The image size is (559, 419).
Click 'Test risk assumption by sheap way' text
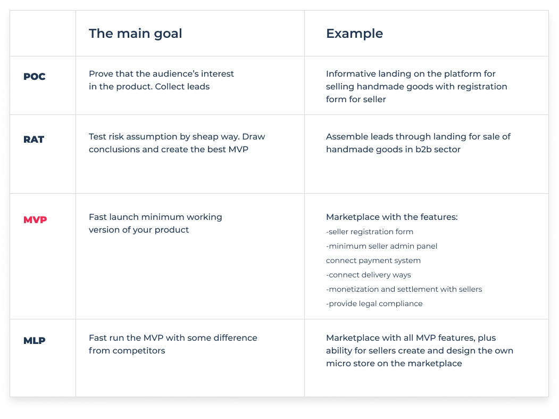(x=164, y=136)
